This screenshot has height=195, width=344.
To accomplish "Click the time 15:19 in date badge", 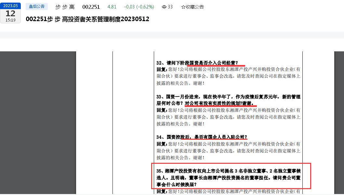I will tap(10, 20).
